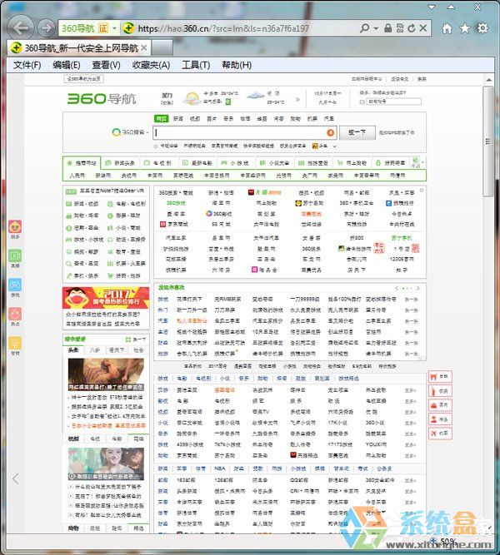
Task: Click the 设360导航为主页 button
Action: (83, 79)
